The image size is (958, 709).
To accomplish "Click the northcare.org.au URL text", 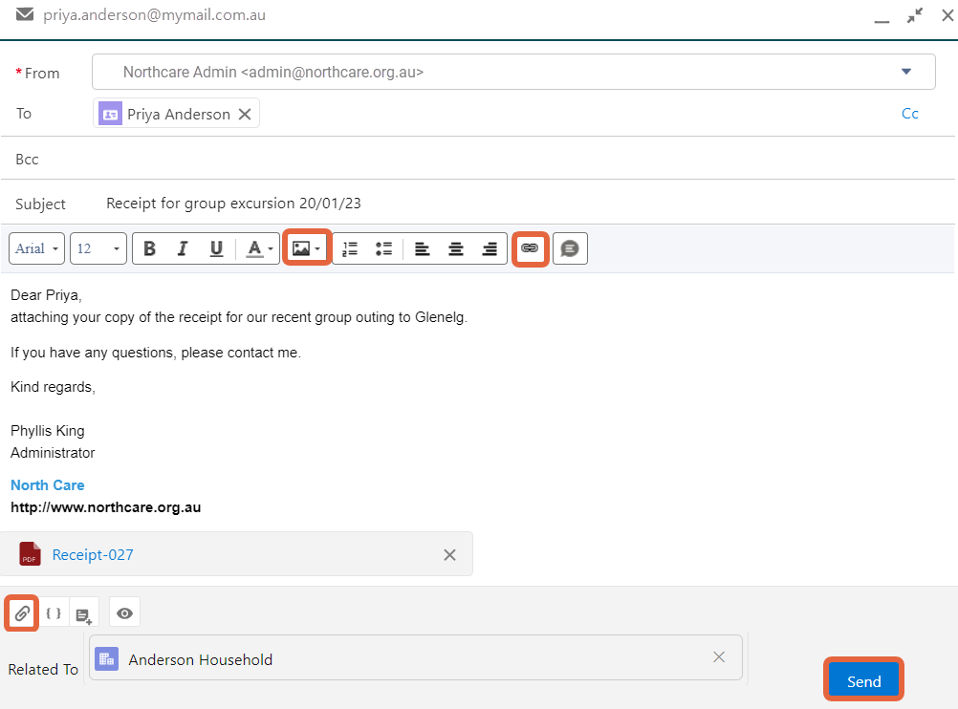I will coord(106,506).
